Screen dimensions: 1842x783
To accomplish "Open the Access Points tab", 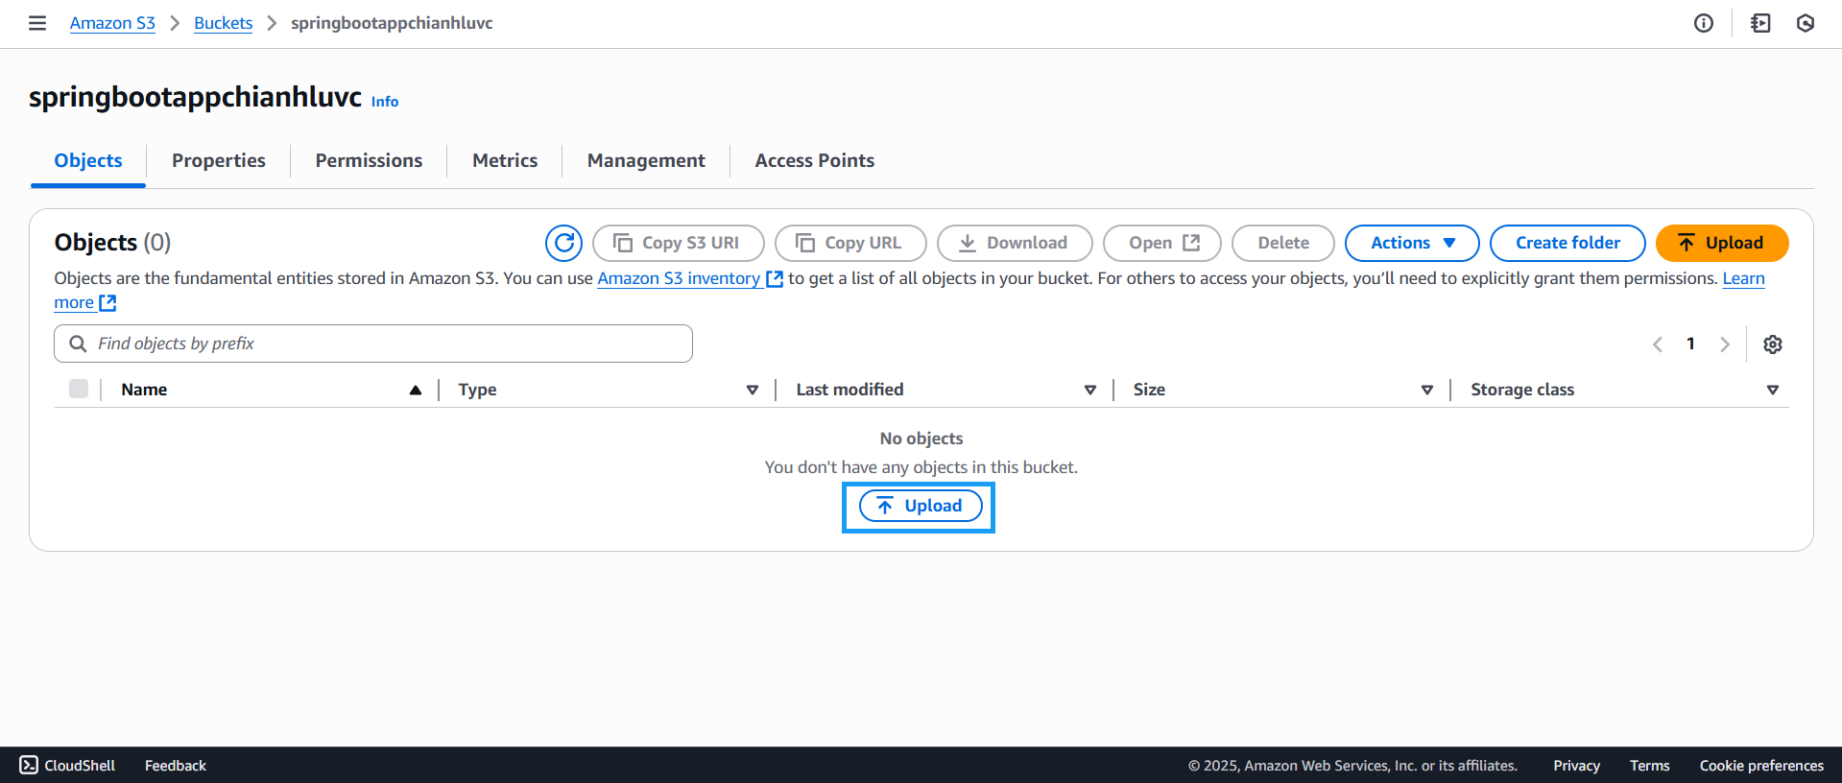I will (x=815, y=160).
